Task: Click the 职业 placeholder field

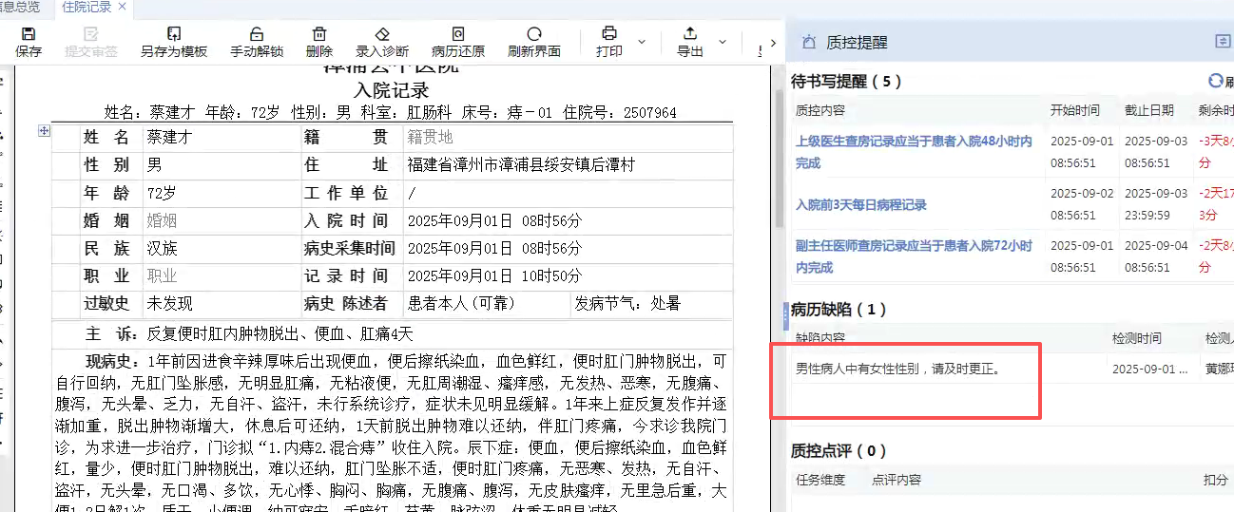Action: [x=162, y=275]
